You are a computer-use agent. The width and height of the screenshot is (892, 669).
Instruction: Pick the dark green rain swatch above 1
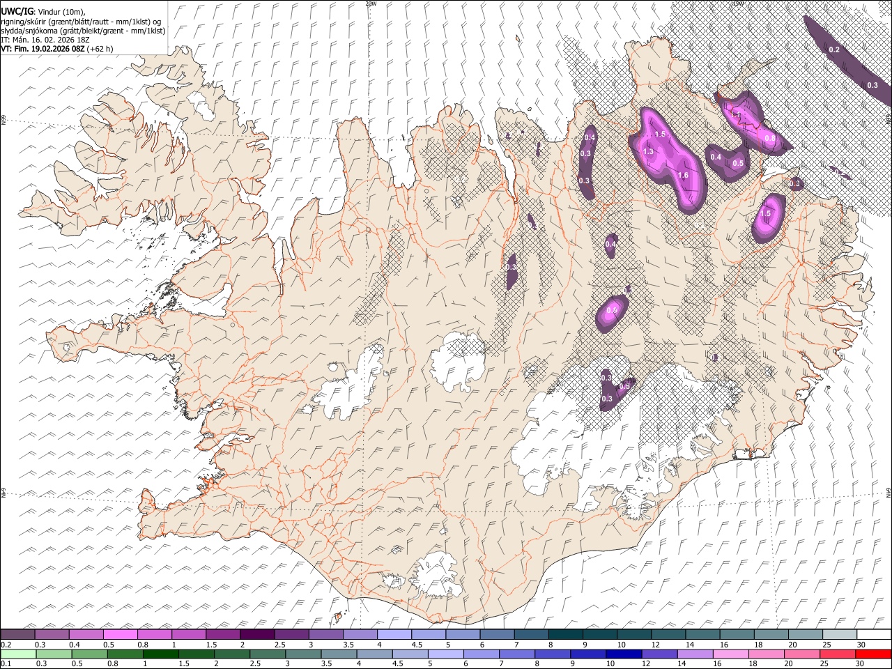point(160,654)
